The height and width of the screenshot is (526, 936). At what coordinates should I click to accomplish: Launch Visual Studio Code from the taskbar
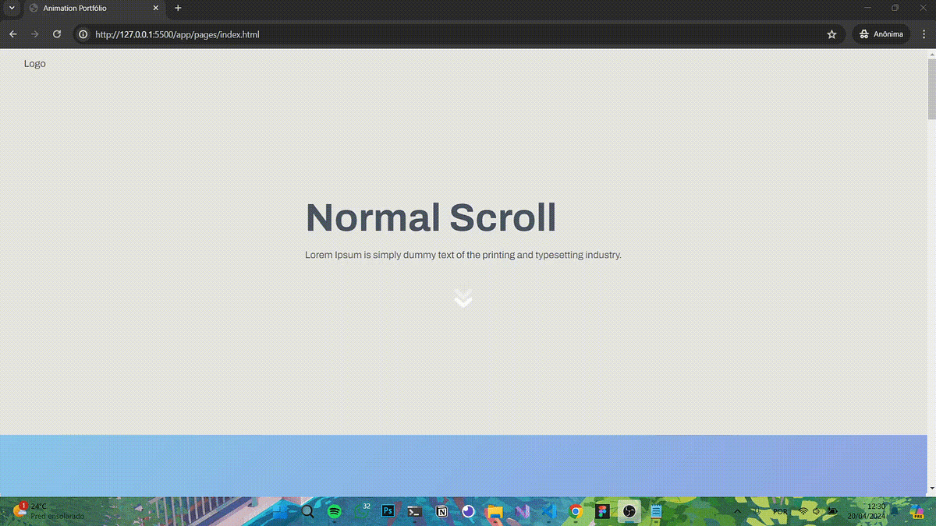click(549, 511)
